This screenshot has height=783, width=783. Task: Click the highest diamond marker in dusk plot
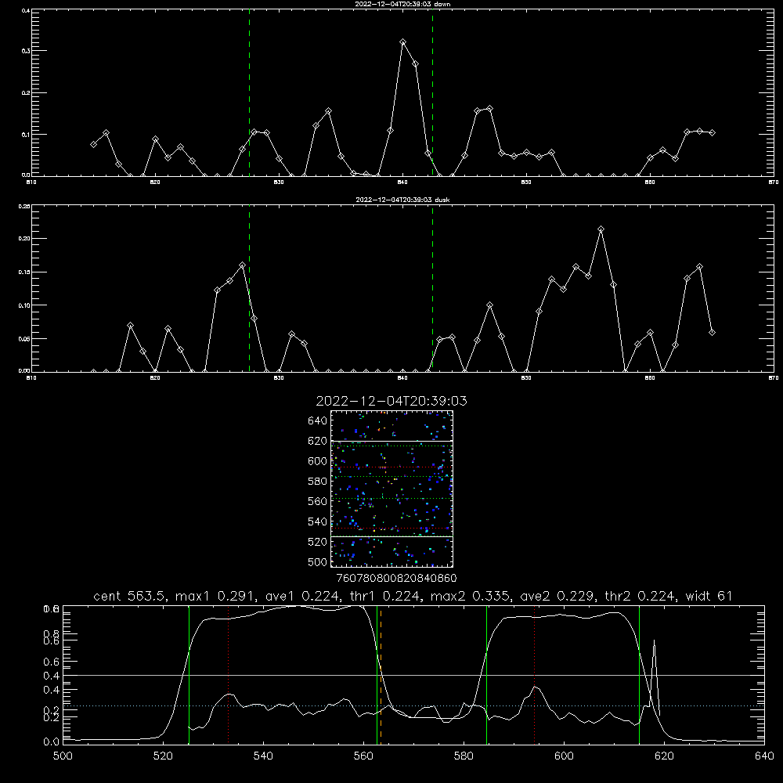(x=601, y=229)
